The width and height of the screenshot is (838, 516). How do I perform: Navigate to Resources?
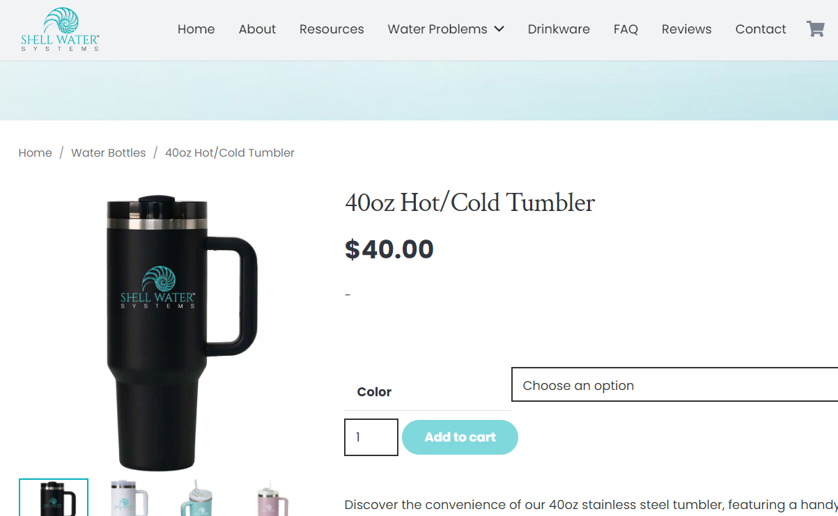tap(332, 29)
